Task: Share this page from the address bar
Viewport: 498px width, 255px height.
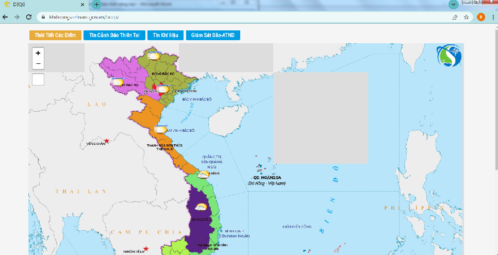Action: click(455, 17)
